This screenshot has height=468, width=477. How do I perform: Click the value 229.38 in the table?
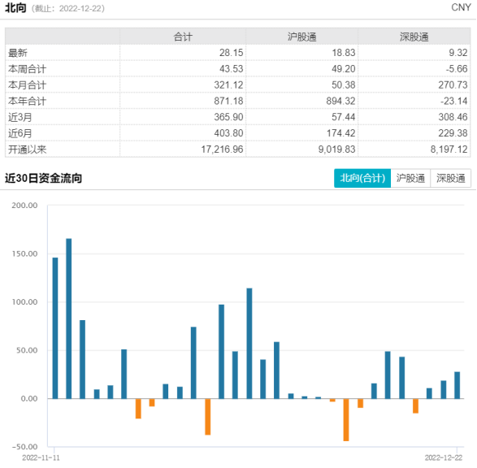(x=453, y=133)
